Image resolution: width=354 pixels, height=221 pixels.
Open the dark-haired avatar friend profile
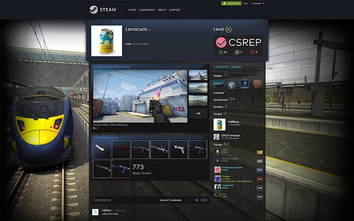[217, 187]
